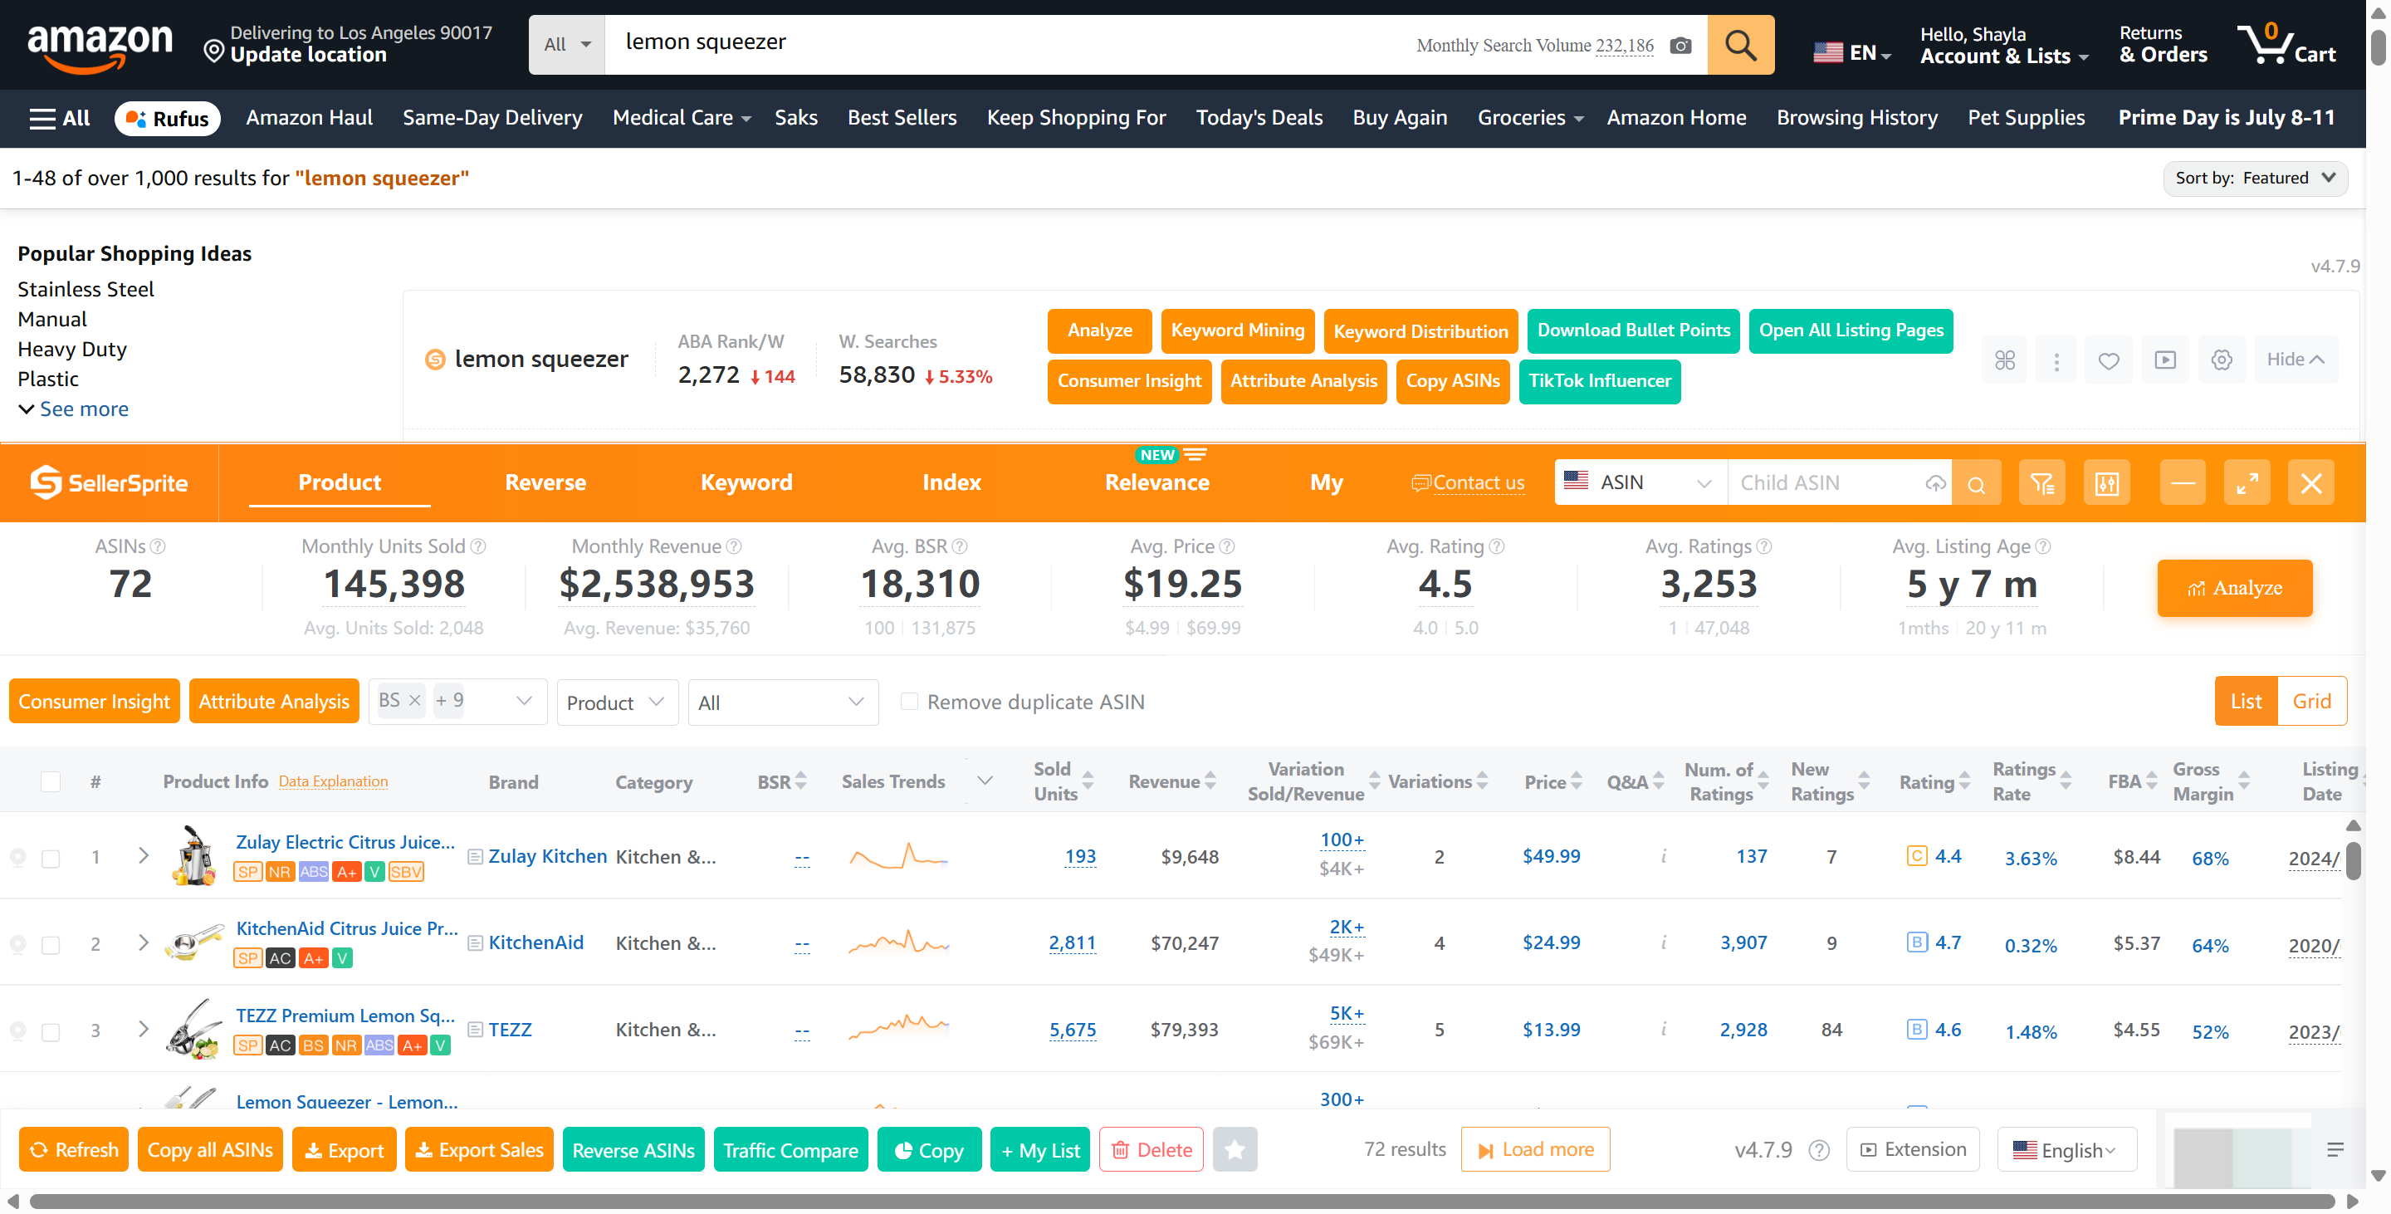Image resolution: width=2391 pixels, height=1214 pixels.
Task: Click the SellerSprite ASIN search icon
Action: click(1975, 483)
